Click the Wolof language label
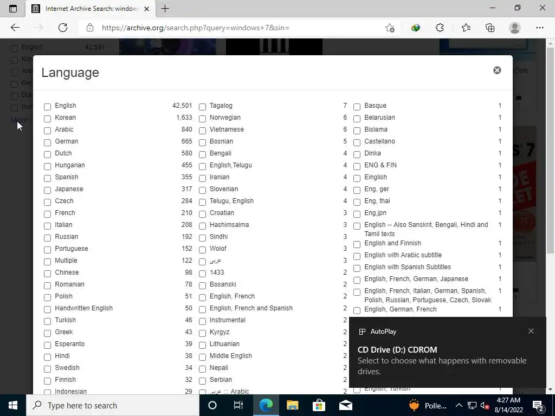This screenshot has height=416, width=555. pyautogui.click(x=218, y=248)
